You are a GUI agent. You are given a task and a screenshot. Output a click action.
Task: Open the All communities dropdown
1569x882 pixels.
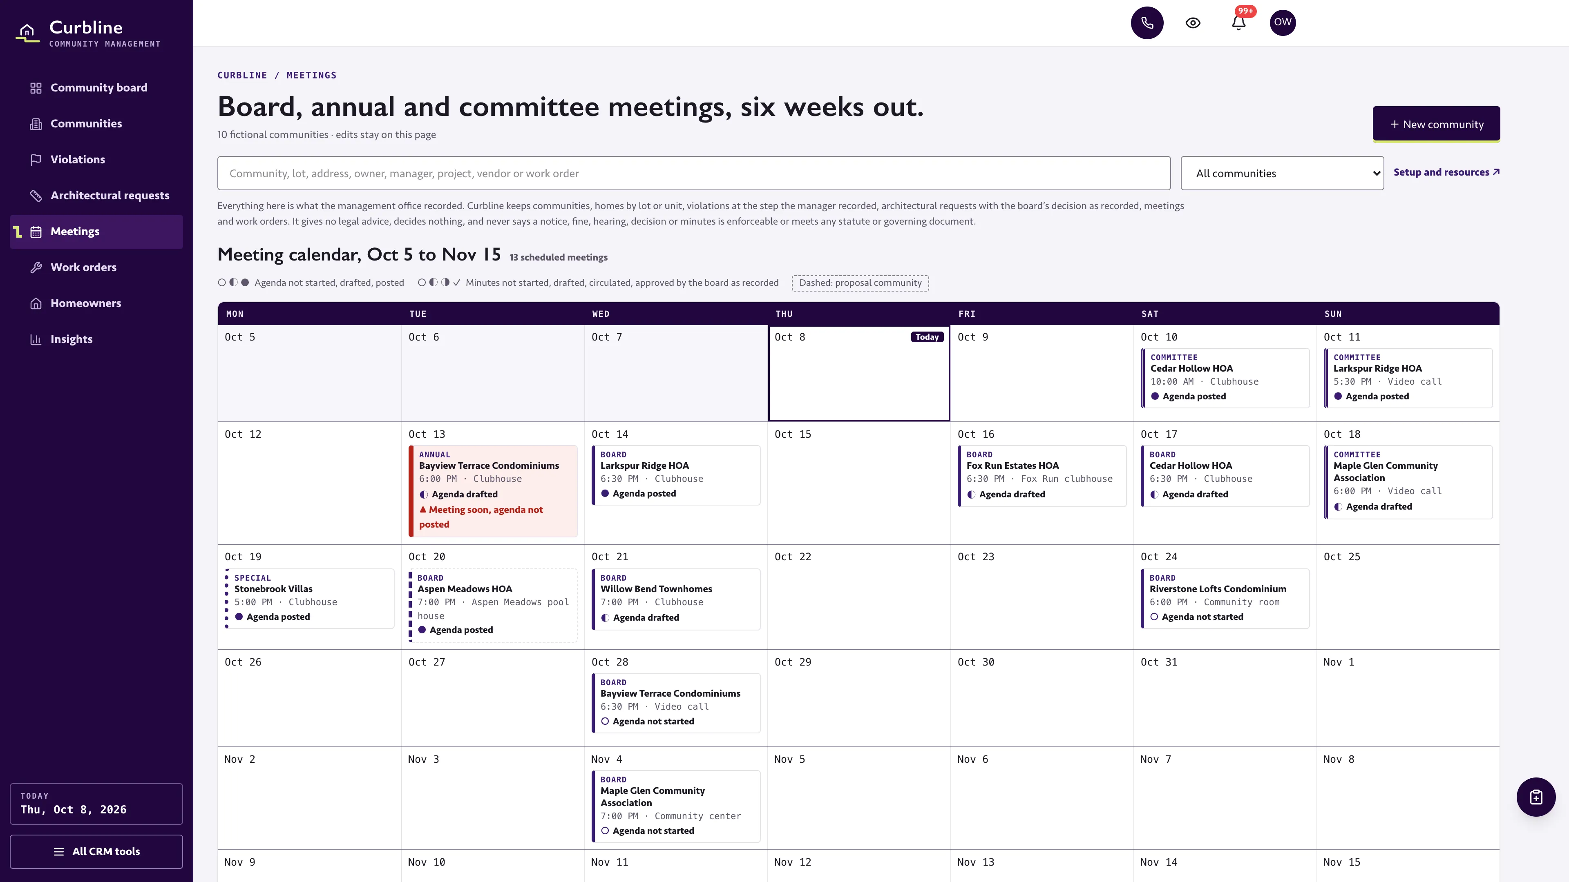1282,174
